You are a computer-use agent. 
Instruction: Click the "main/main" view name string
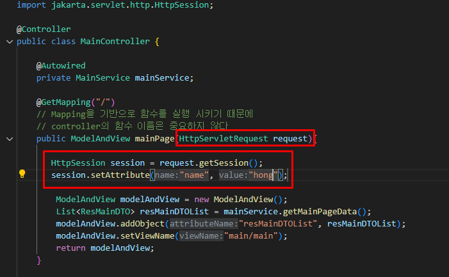point(251,236)
